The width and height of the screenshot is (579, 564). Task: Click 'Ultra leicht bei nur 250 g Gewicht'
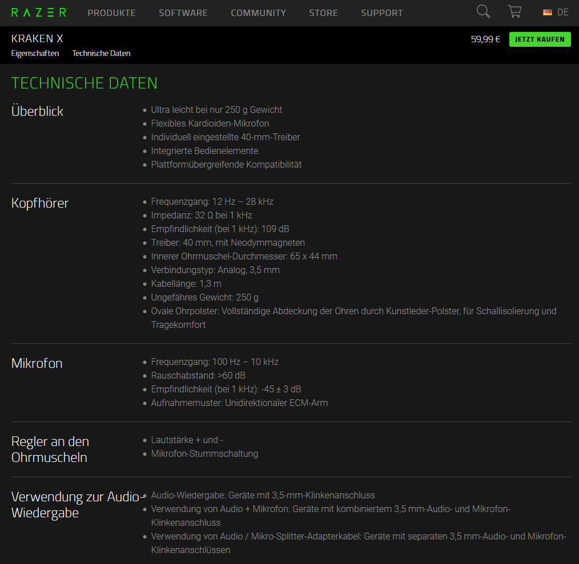(x=216, y=109)
